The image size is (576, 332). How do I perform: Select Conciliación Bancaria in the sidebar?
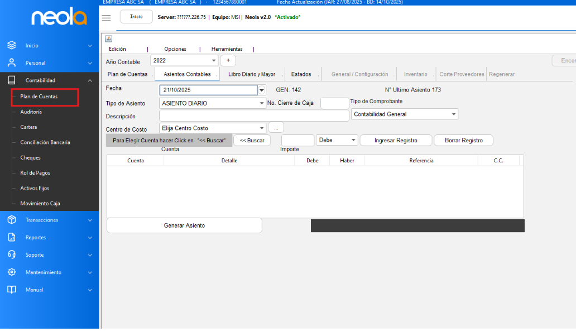(45, 142)
